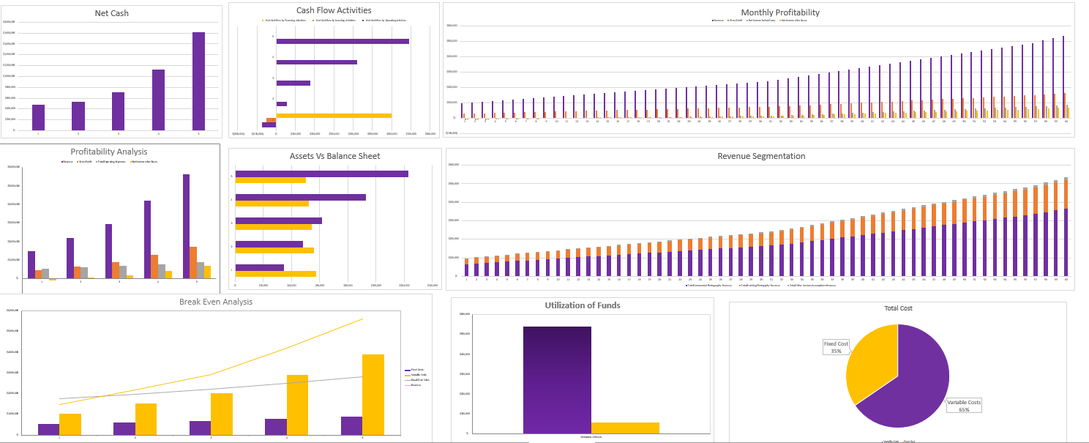Click the tallest yellow bar in Break Even chart

373,394
